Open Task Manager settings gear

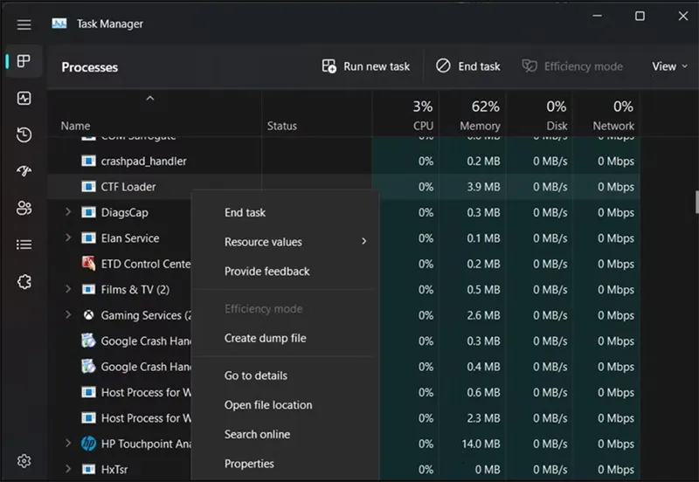[x=24, y=461]
